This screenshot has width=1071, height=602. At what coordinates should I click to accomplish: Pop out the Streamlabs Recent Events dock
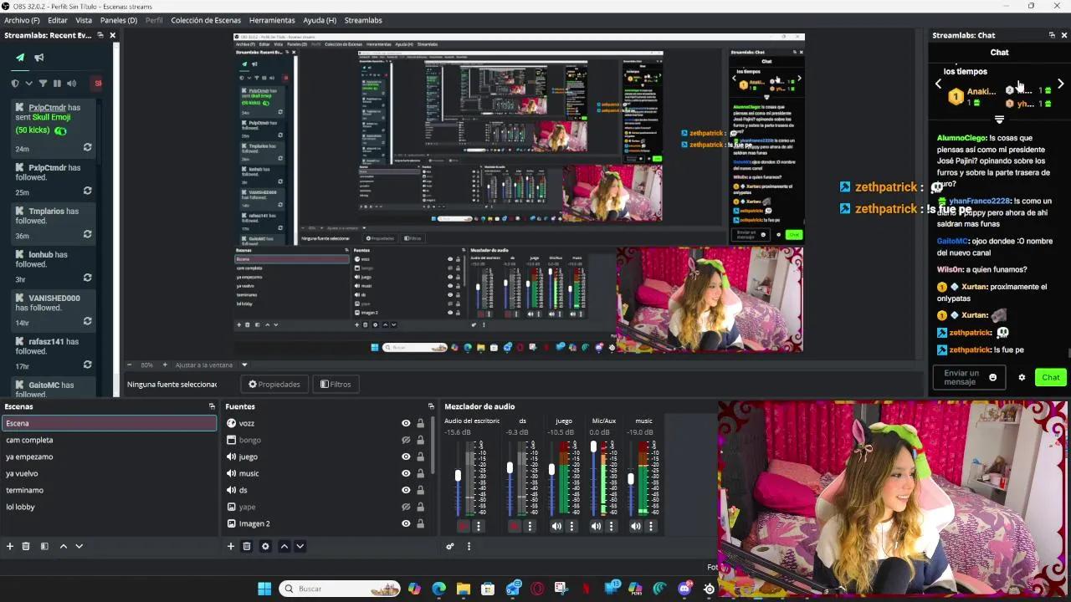click(x=100, y=35)
